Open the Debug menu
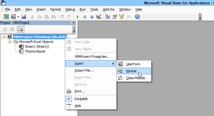The width and height of the screenshot is (214, 116). click(x=70, y=10)
